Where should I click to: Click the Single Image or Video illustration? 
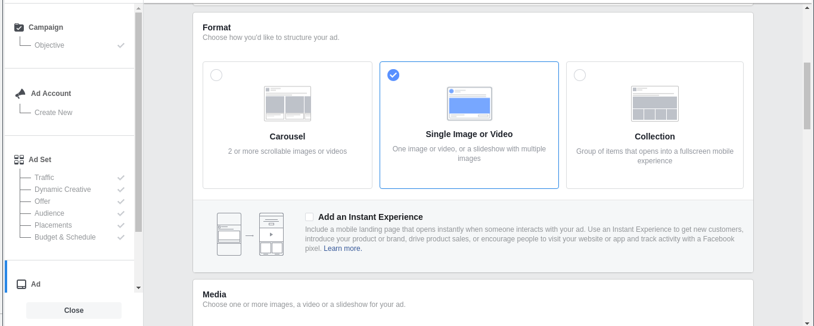(x=470, y=104)
